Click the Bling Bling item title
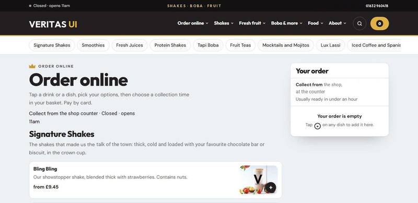The height and width of the screenshot is (203, 418). pos(45,169)
